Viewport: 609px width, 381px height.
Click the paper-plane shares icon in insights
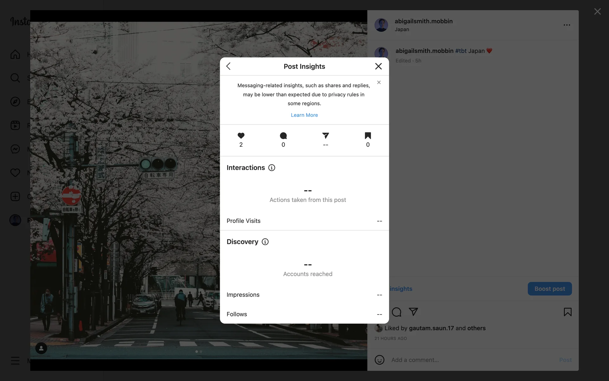coord(325,136)
